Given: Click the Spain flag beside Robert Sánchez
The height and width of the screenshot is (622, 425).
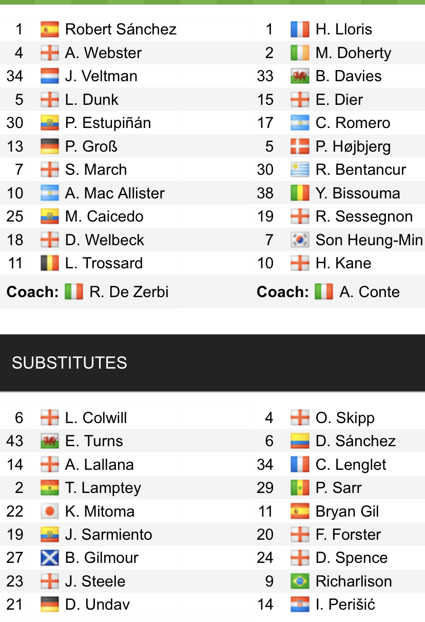Looking at the screenshot, I should (50, 29).
